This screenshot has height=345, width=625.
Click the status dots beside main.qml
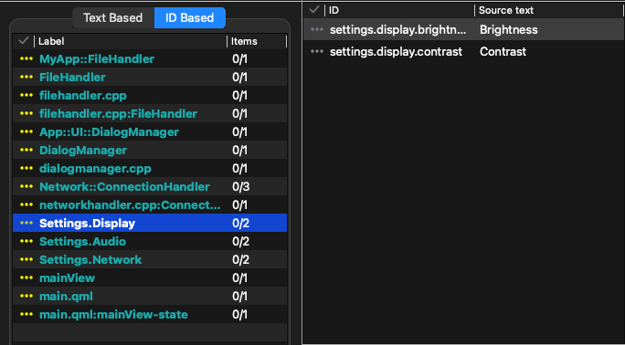[x=26, y=297]
